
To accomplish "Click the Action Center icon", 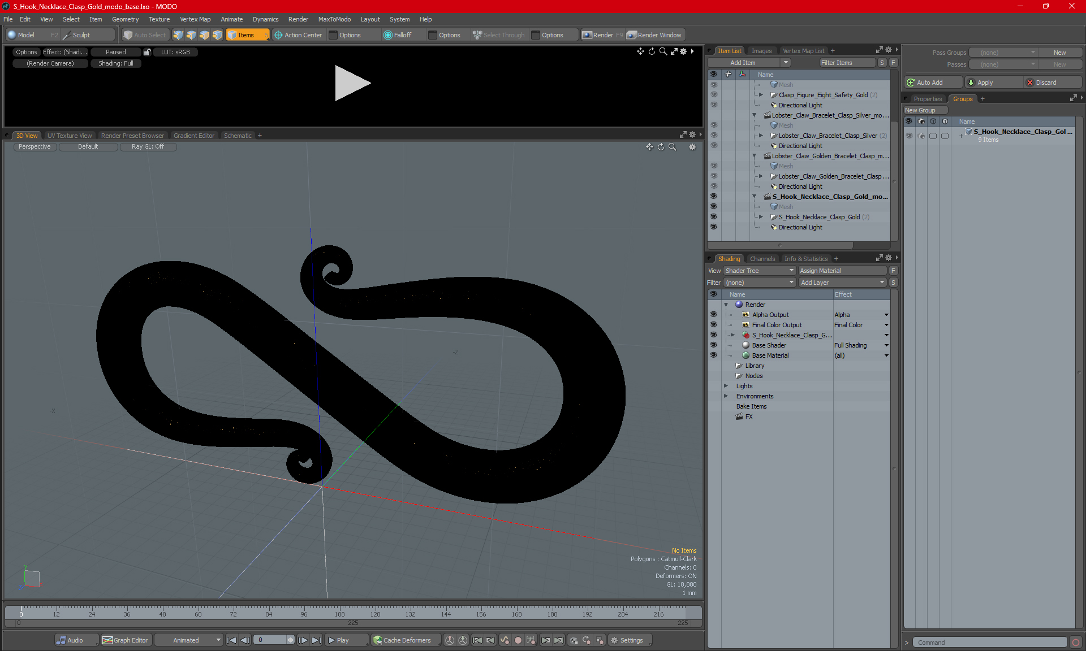I will tap(278, 35).
